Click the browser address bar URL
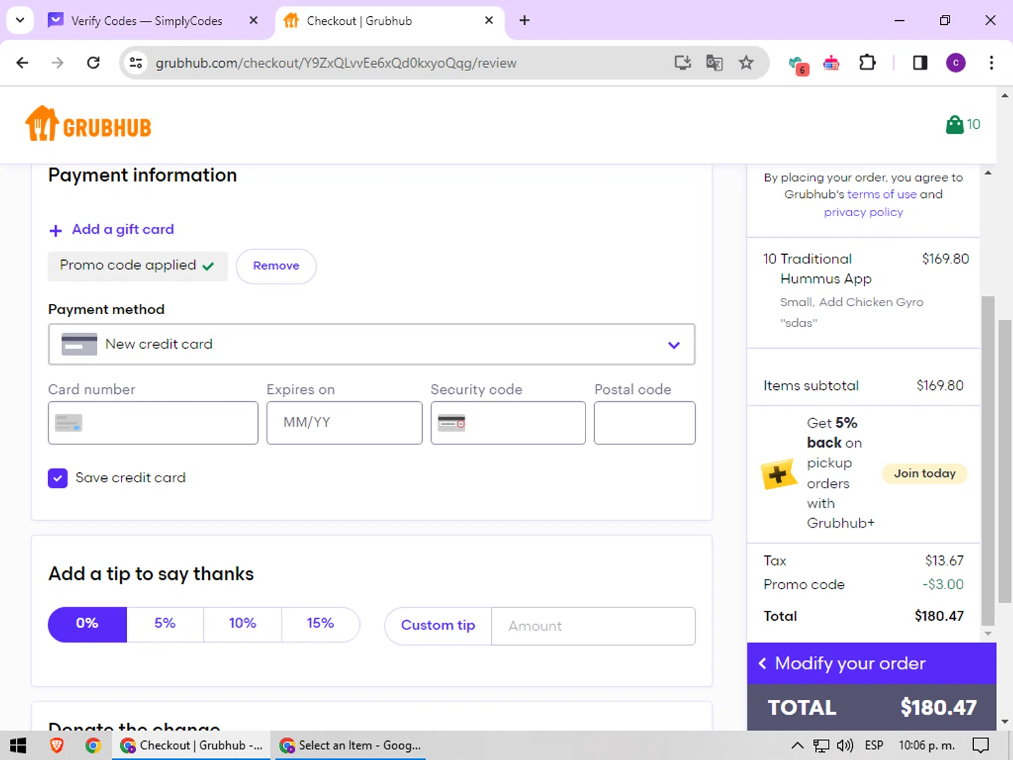This screenshot has height=760, width=1013. pos(336,63)
